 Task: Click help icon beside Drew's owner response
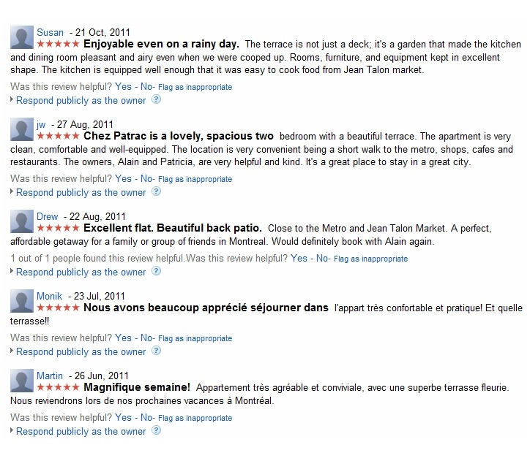click(156, 272)
